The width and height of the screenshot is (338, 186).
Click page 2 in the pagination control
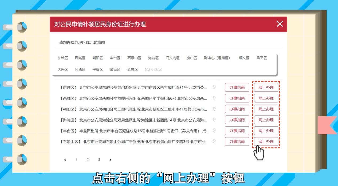coord(88,160)
